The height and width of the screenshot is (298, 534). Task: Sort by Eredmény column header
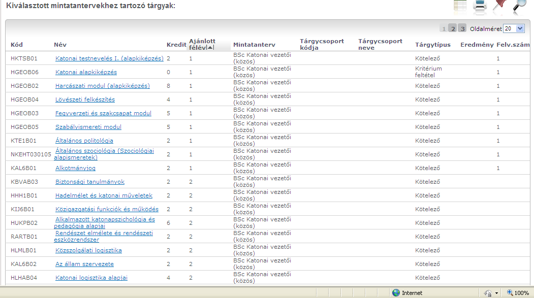(477, 45)
